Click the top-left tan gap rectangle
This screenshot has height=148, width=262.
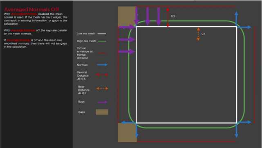click(x=127, y=16)
